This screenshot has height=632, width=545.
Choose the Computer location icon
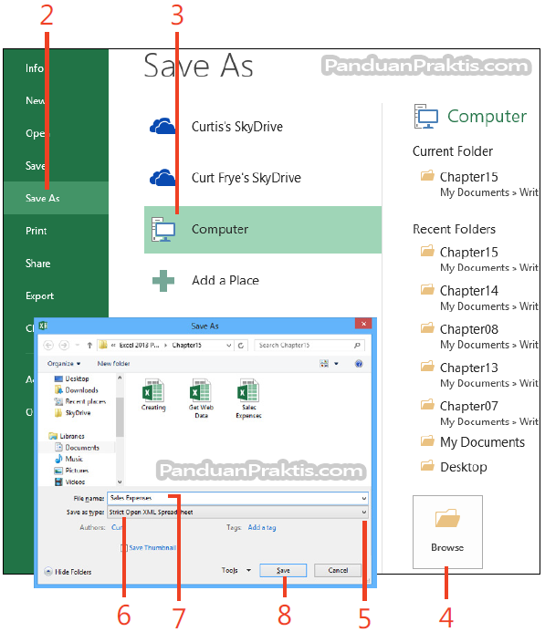(163, 229)
